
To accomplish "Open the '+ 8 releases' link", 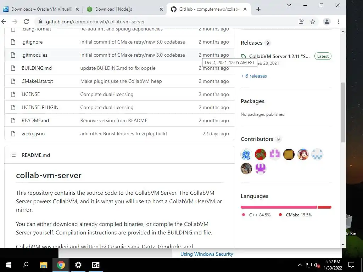I will 254,76.
